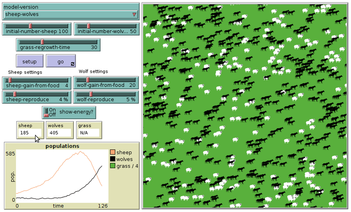Click the wolf-reproduce slider
Screen dimensions: 351x212
[106, 96]
